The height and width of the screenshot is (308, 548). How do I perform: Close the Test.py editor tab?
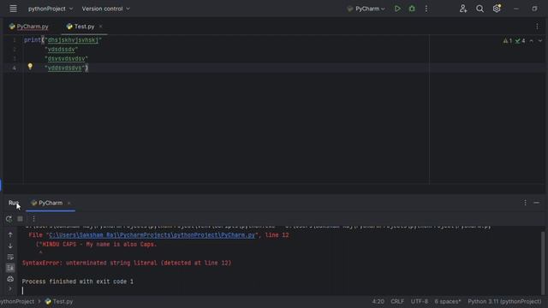[101, 27]
